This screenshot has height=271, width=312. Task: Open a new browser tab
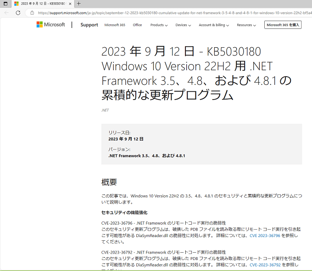point(79,4)
